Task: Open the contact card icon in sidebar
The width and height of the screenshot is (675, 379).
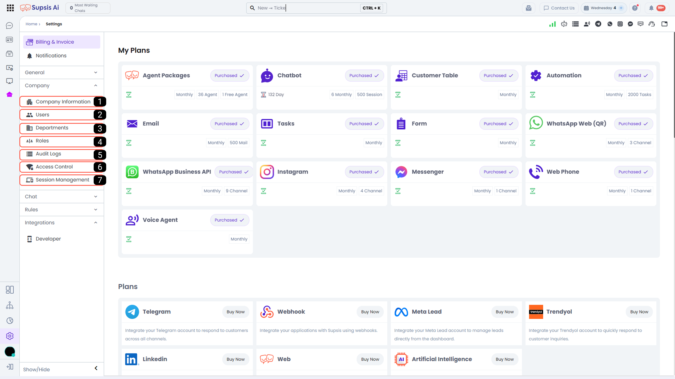Action: tap(9, 40)
